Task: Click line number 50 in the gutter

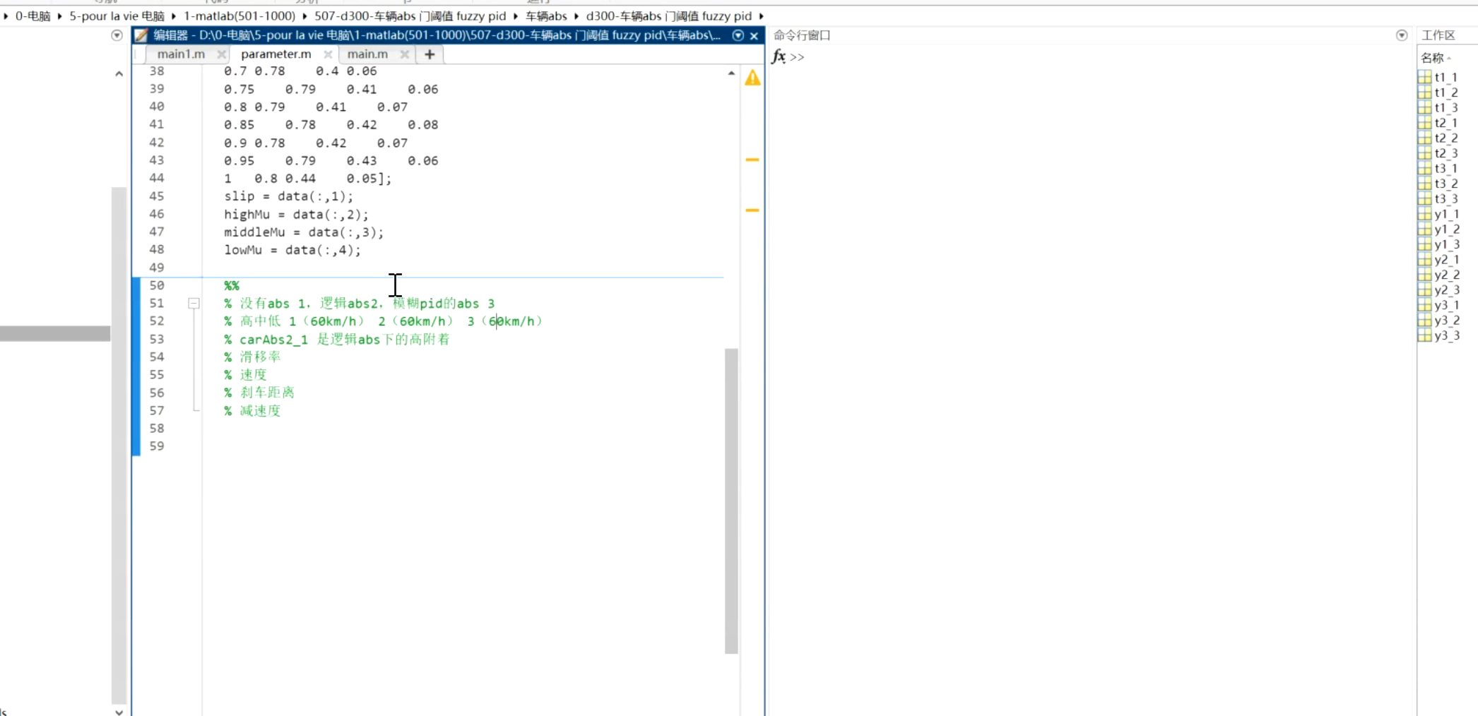Action: coord(157,285)
